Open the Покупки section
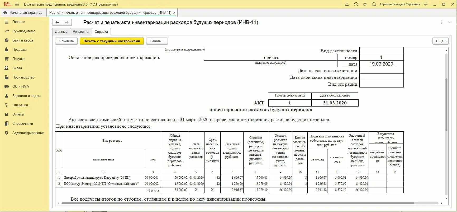The width and height of the screenshot is (457, 212). tap(19, 59)
